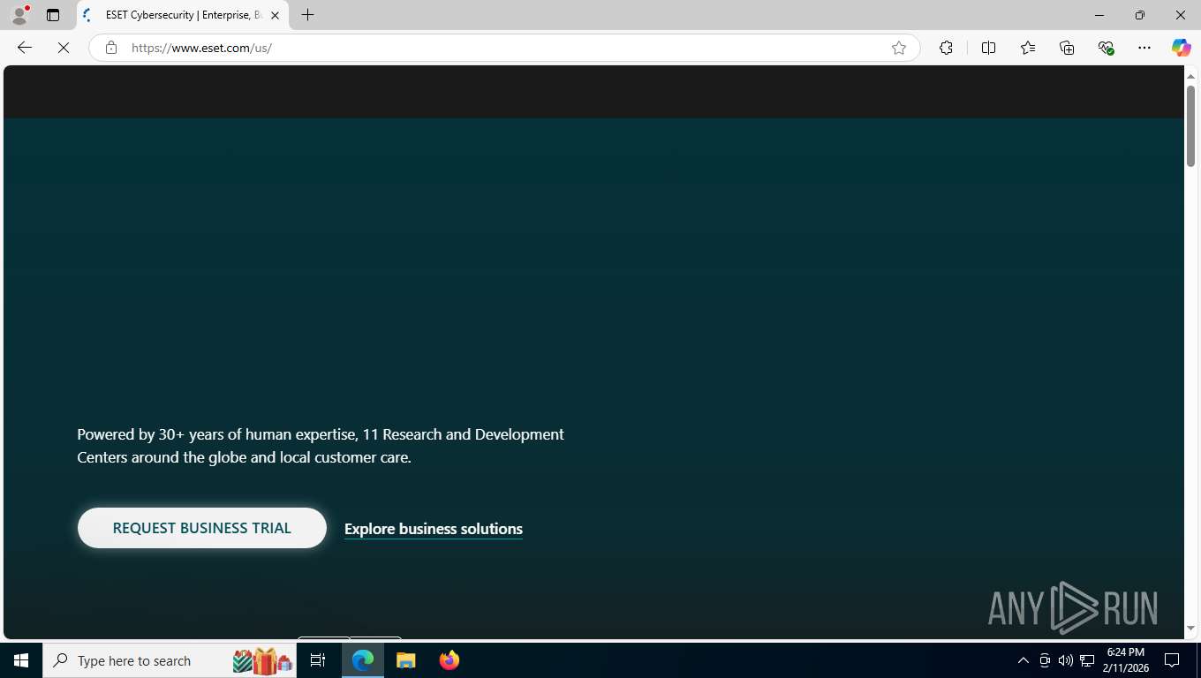Open the gift search highlight icon

pyautogui.click(x=262, y=660)
